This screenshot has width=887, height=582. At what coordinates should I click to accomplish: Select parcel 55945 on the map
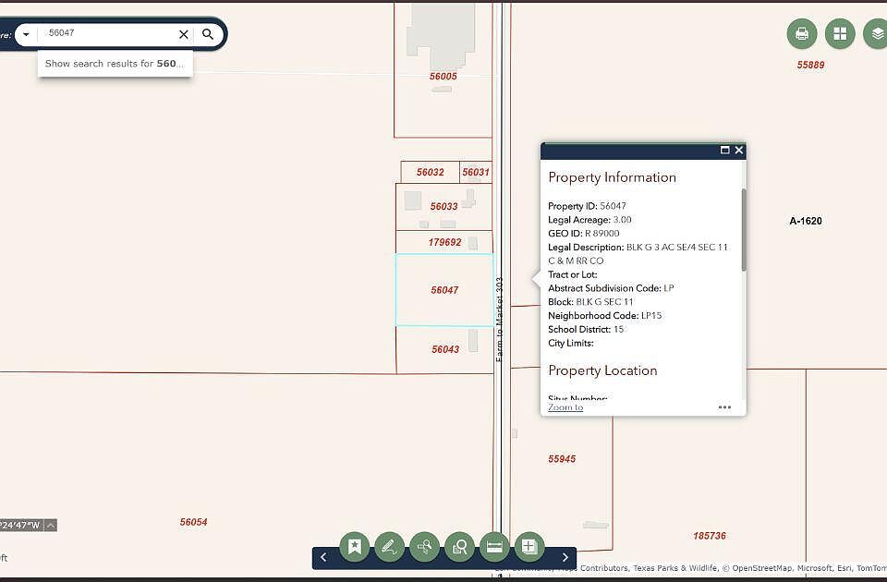(x=562, y=459)
